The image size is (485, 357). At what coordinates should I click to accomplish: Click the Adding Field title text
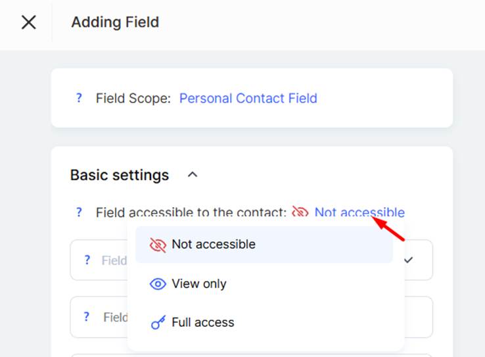pyautogui.click(x=115, y=22)
